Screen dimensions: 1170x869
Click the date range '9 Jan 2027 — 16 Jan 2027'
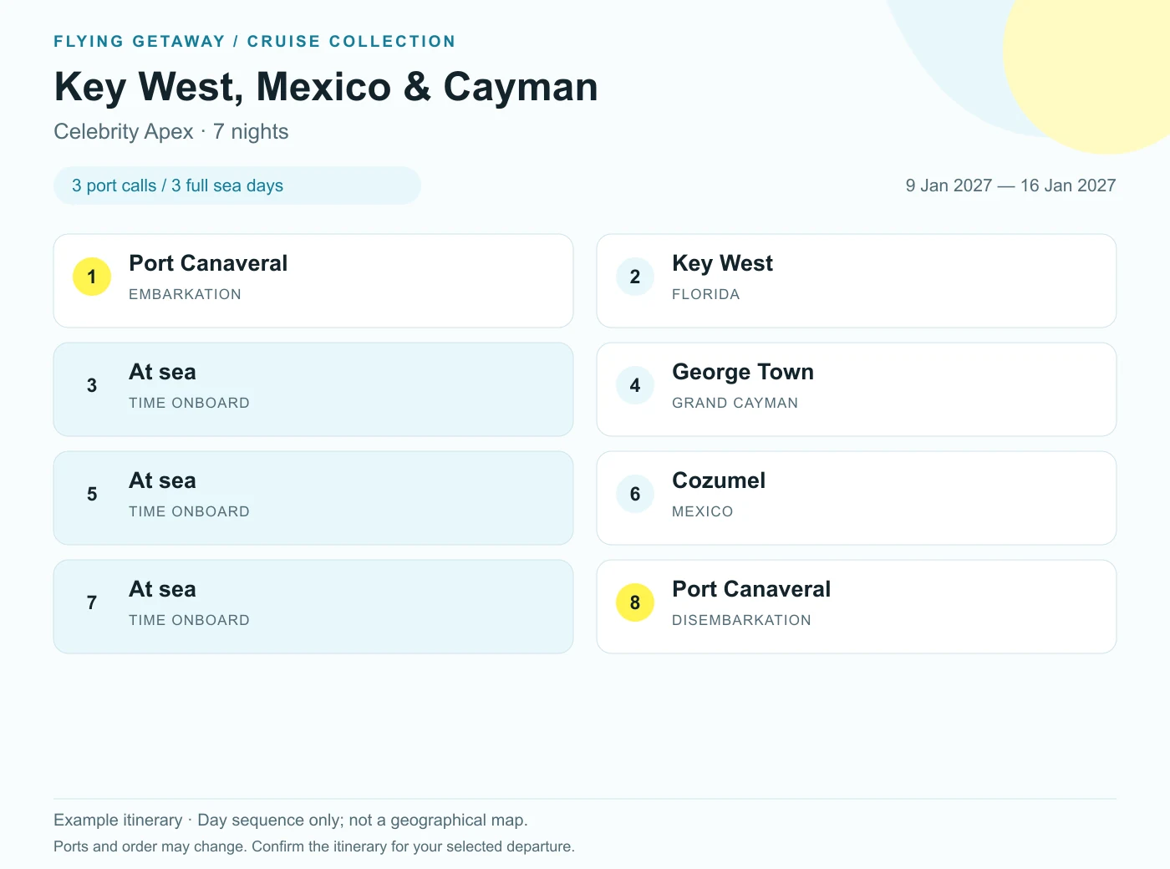coord(1011,185)
